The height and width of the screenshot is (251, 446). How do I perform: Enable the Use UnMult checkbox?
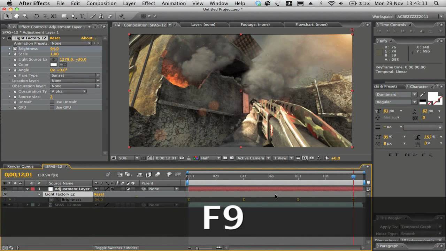(x=52, y=102)
